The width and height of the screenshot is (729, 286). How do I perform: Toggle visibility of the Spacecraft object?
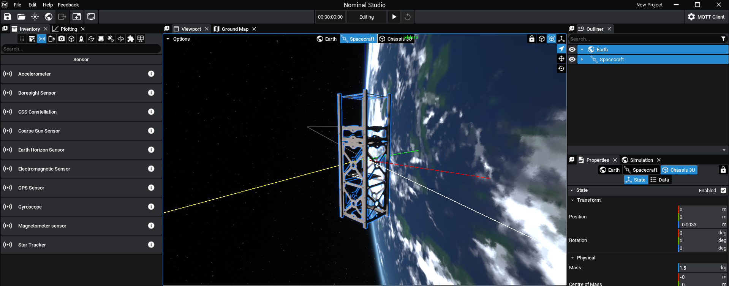[572, 59]
